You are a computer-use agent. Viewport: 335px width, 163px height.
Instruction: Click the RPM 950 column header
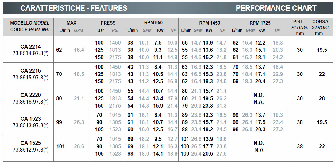[x=152, y=23]
